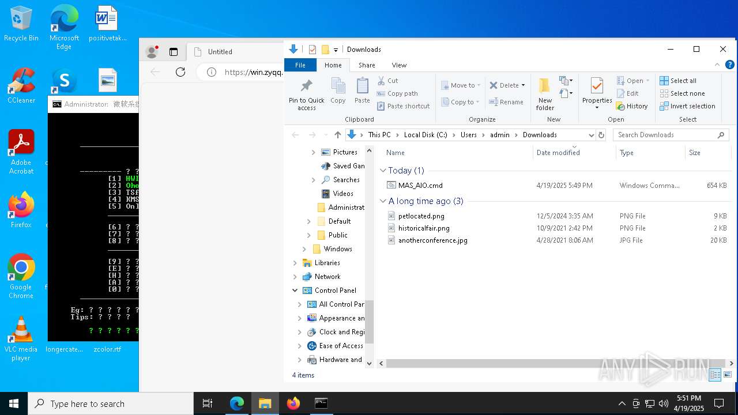Click Task View taskbar icon

tap(208, 403)
